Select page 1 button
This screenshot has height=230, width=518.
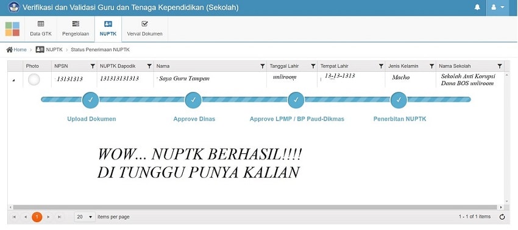pos(37,217)
